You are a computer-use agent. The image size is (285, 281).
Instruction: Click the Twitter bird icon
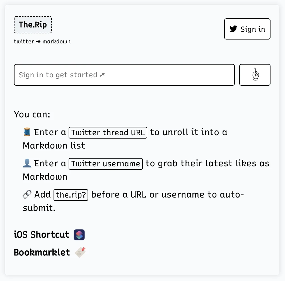(233, 29)
